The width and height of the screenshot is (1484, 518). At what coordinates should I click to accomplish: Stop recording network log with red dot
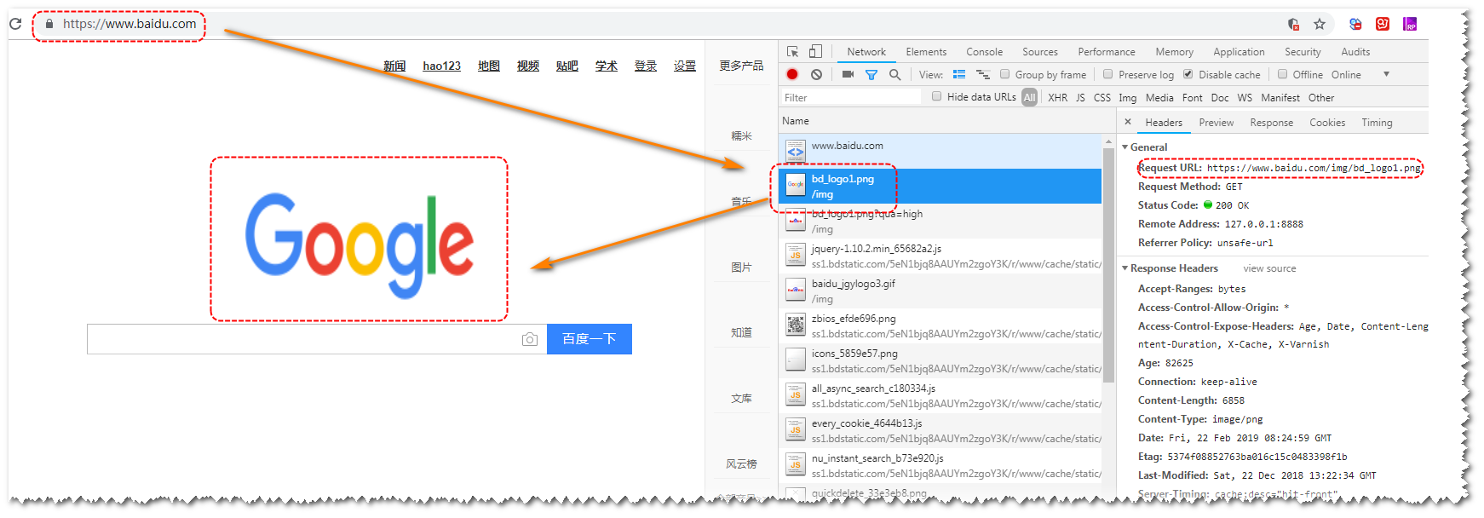pos(792,74)
